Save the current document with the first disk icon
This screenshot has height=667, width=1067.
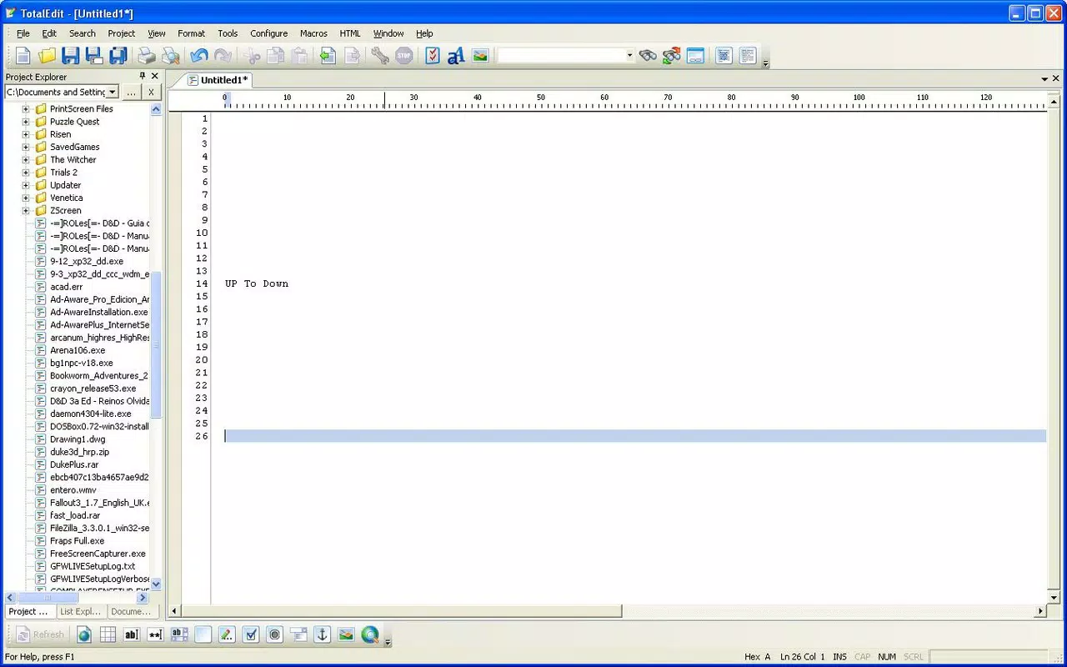71,56
